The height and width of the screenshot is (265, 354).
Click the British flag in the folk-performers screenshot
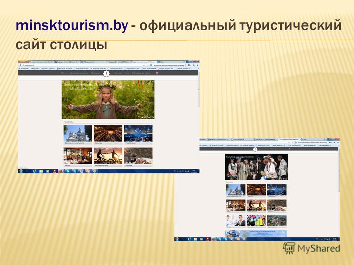coord(290,149)
